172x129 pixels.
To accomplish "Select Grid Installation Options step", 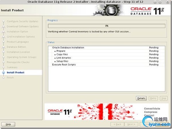I will pyautogui.click(x=21, y=37).
